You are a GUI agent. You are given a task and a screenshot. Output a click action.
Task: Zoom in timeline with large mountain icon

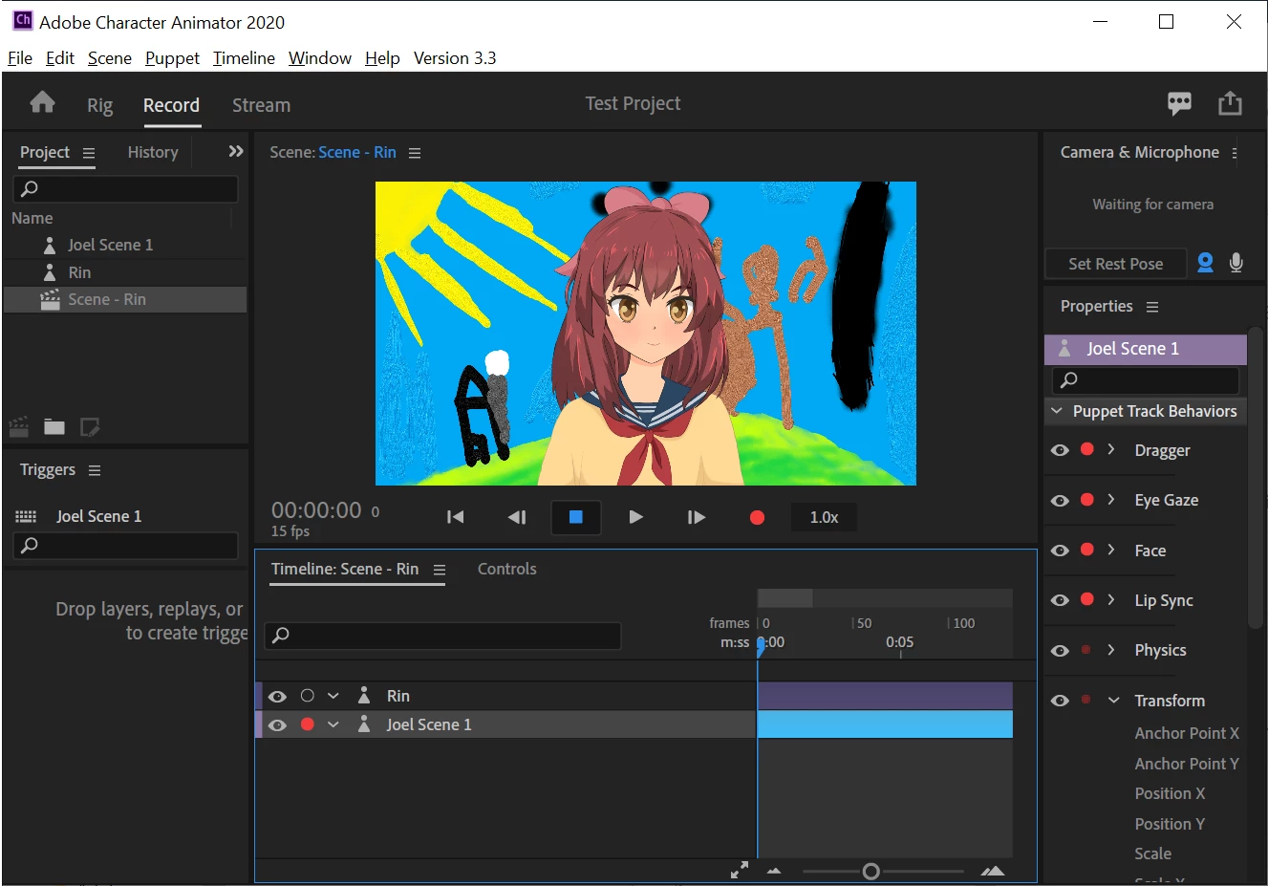993,871
